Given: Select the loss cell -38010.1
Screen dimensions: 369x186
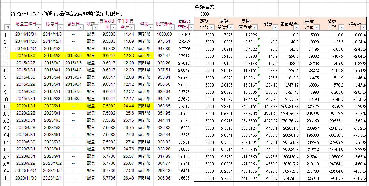Looking at the screenshot, I should click(332, 135).
